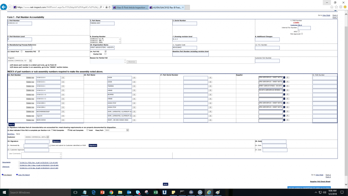Click the Windows Start button
Image resolution: width=348 pixels, height=196 pixels.
point(3,192)
